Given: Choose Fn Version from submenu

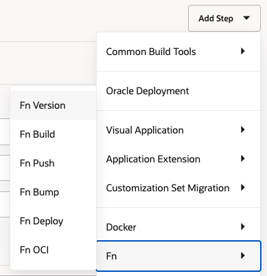Looking at the screenshot, I should (x=53, y=105).
